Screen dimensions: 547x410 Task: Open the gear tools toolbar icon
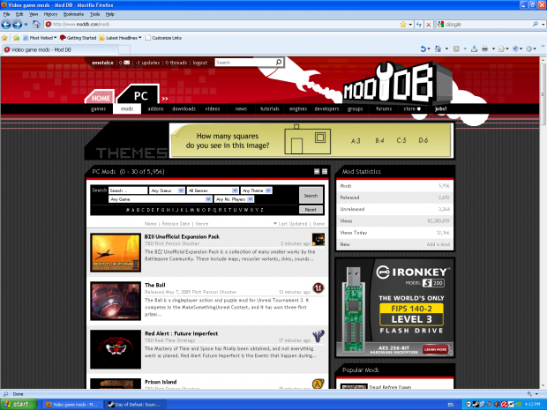point(529,48)
